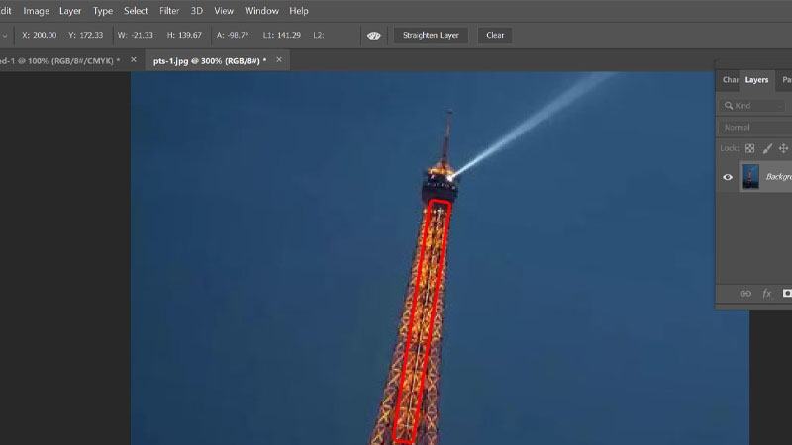Open the Type menu
This screenshot has width=792, height=445.
(x=103, y=11)
